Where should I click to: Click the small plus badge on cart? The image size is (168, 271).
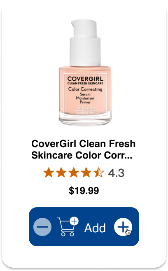[x=74, y=221]
